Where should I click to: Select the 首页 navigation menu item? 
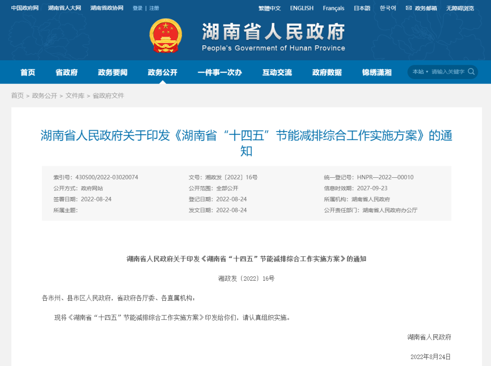pos(27,72)
